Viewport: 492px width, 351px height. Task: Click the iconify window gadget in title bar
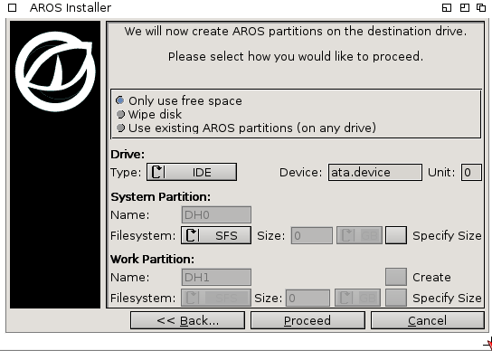tap(447, 7)
